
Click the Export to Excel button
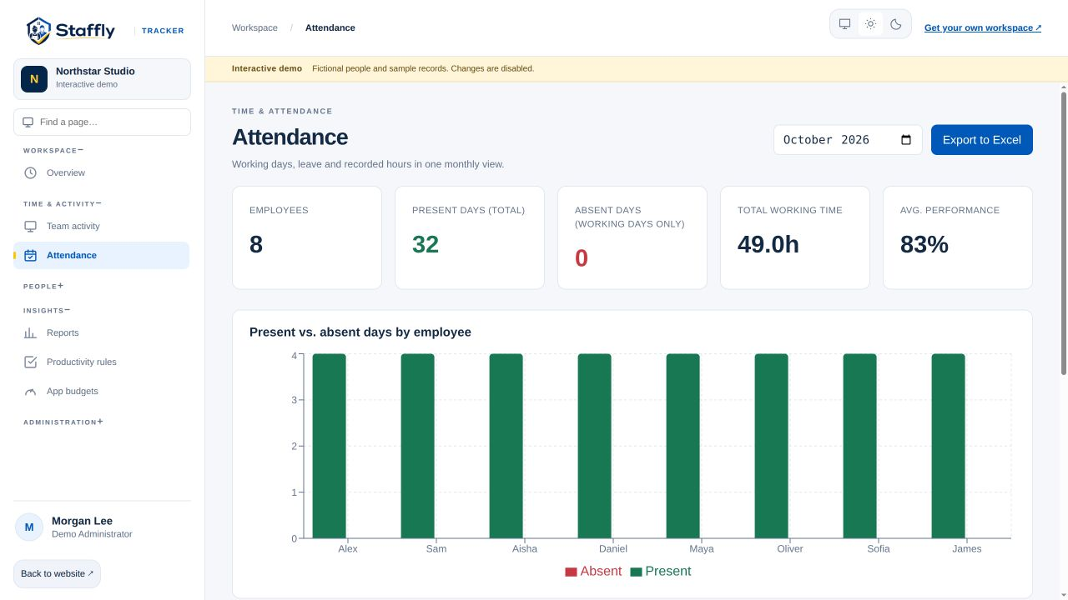pyautogui.click(x=982, y=140)
